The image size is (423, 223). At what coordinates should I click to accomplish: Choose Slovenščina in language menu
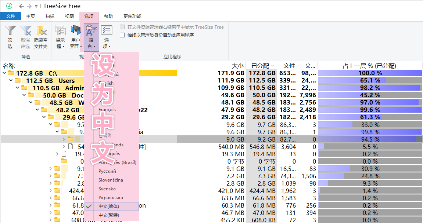point(111,180)
